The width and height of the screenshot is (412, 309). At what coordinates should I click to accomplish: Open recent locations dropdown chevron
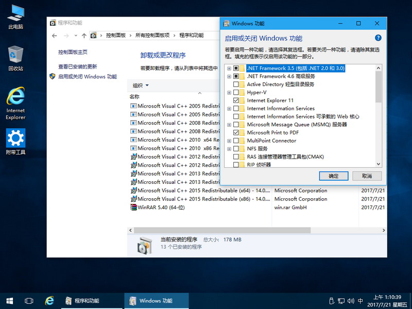pos(76,36)
